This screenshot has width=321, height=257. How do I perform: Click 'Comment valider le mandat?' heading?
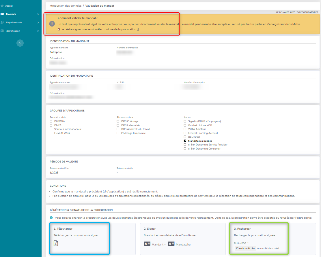point(78,18)
